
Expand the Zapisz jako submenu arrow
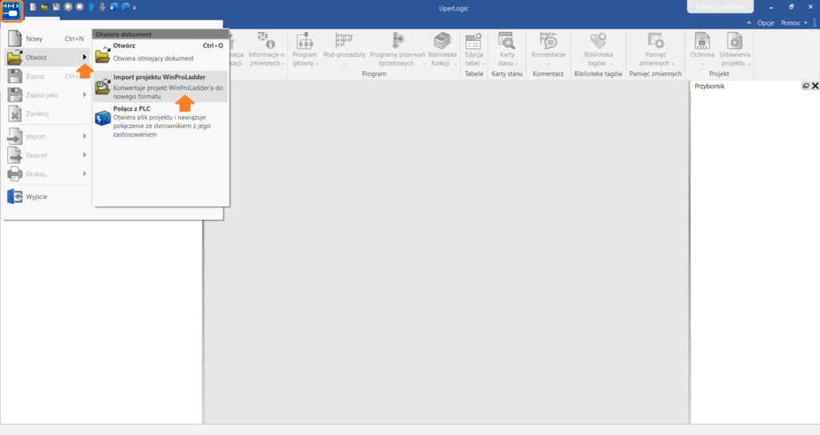pyautogui.click(x=84, y=95)
